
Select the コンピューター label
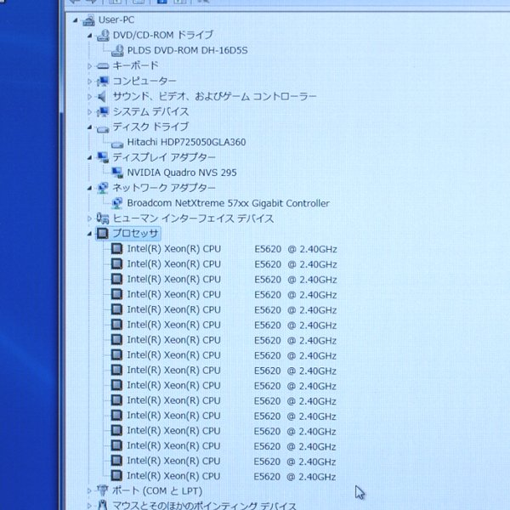click(x=144, y=81)
